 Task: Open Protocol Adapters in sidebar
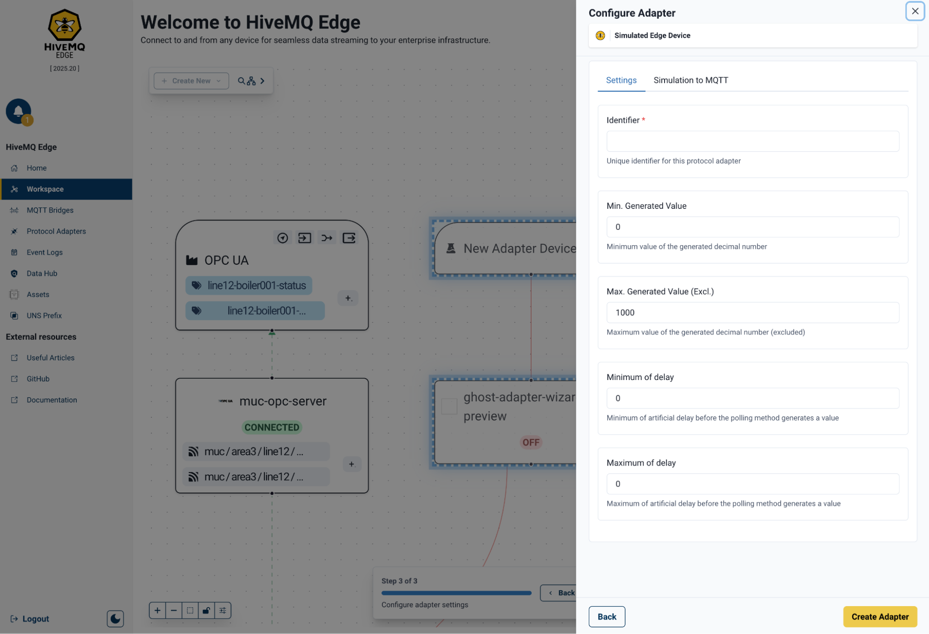pyautogui.click(x=56, y=231)
